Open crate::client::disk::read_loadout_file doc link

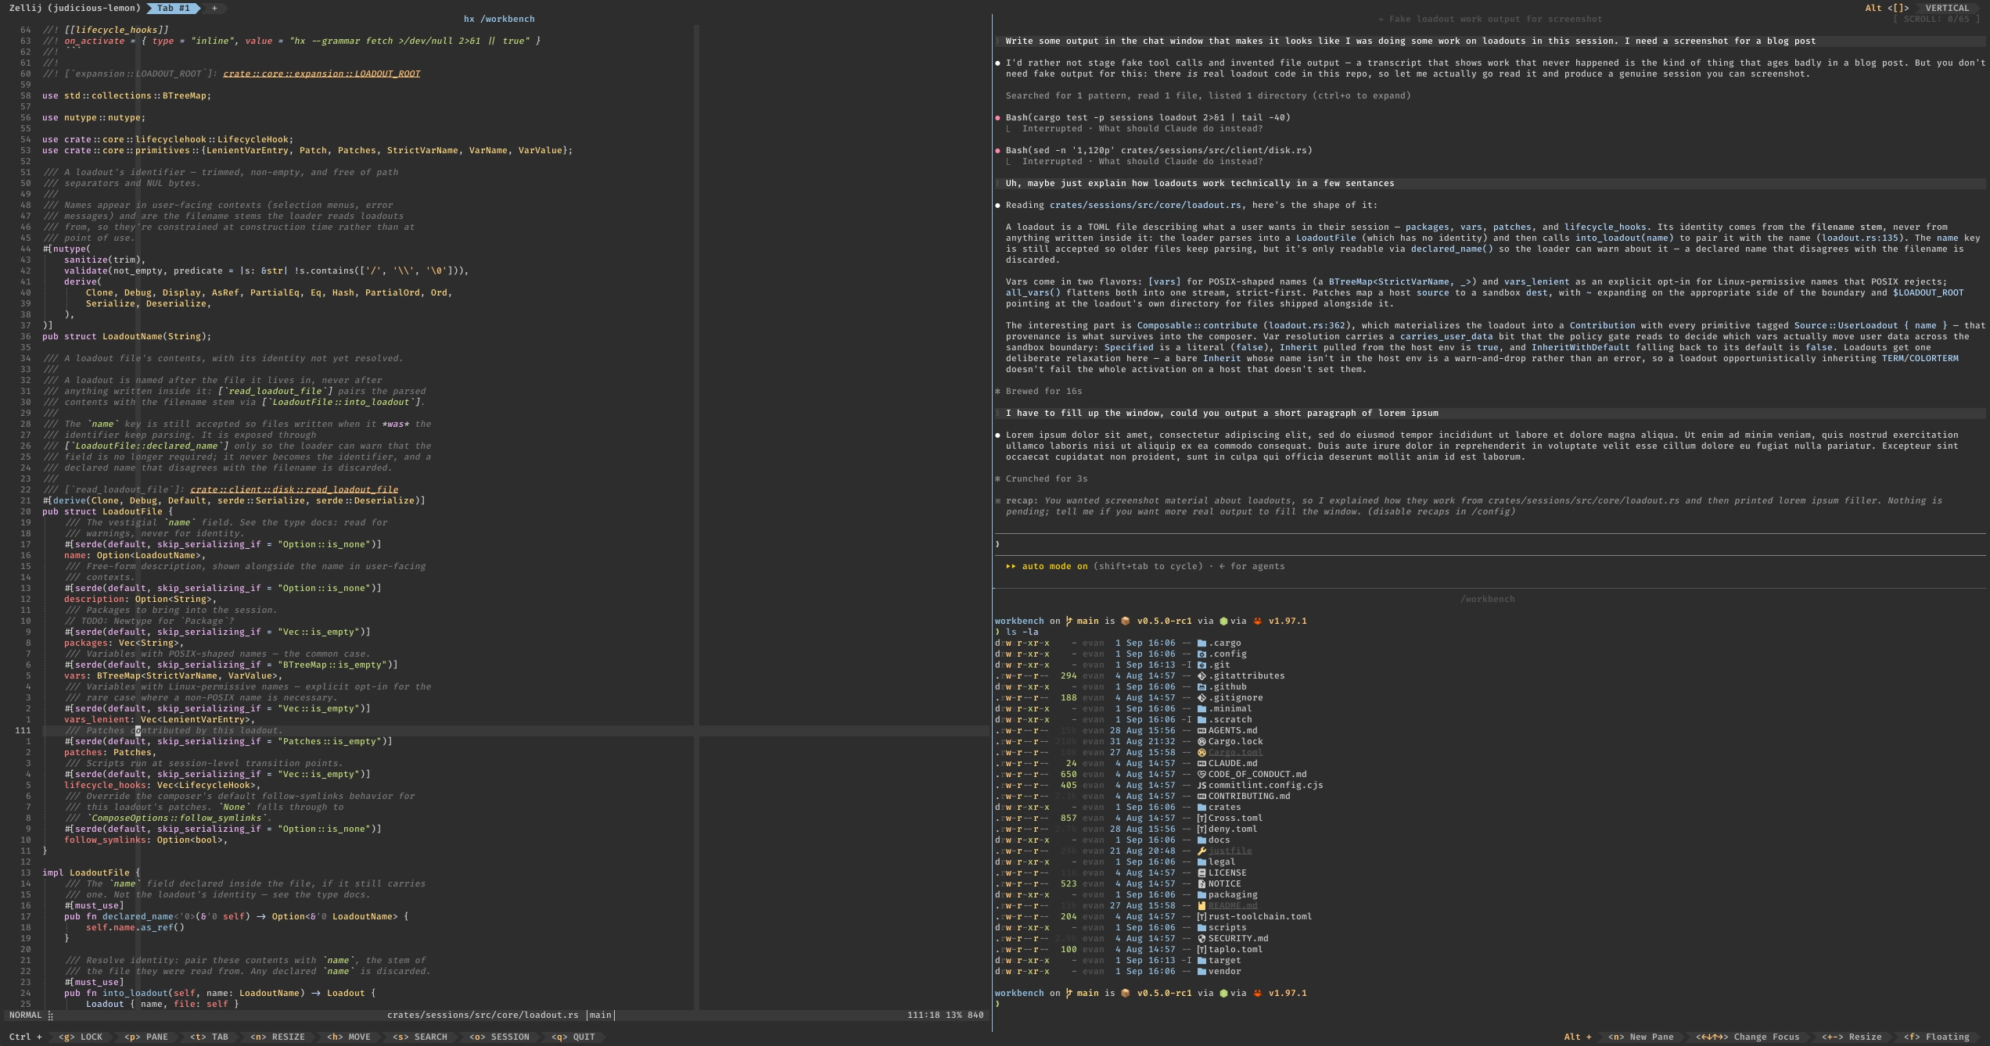[294, 490]
